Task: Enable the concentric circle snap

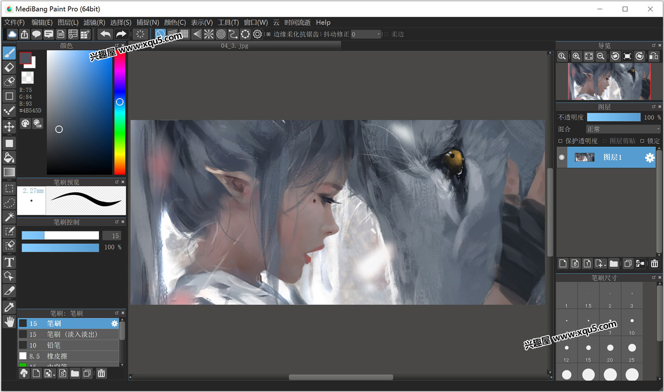Action: [x=221, y=34]
